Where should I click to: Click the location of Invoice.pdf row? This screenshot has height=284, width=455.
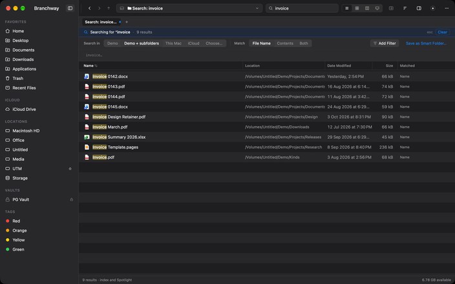pos(272,157)
